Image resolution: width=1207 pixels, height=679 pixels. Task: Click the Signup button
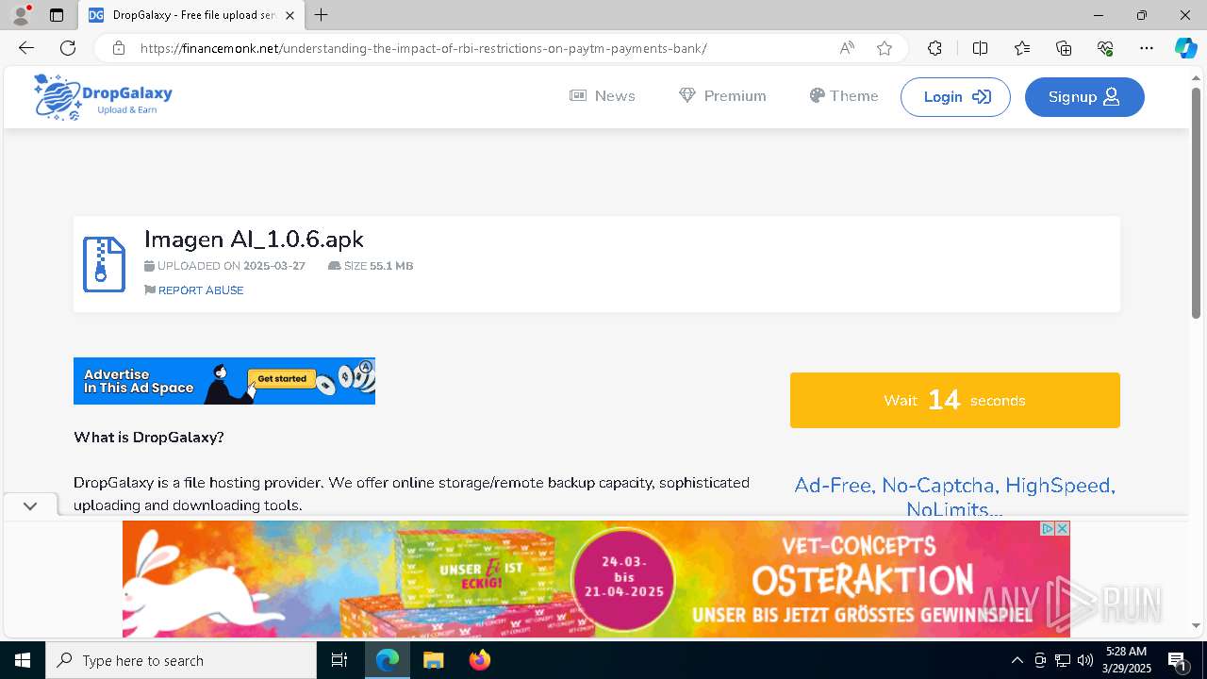click(x=1084, y=97)
